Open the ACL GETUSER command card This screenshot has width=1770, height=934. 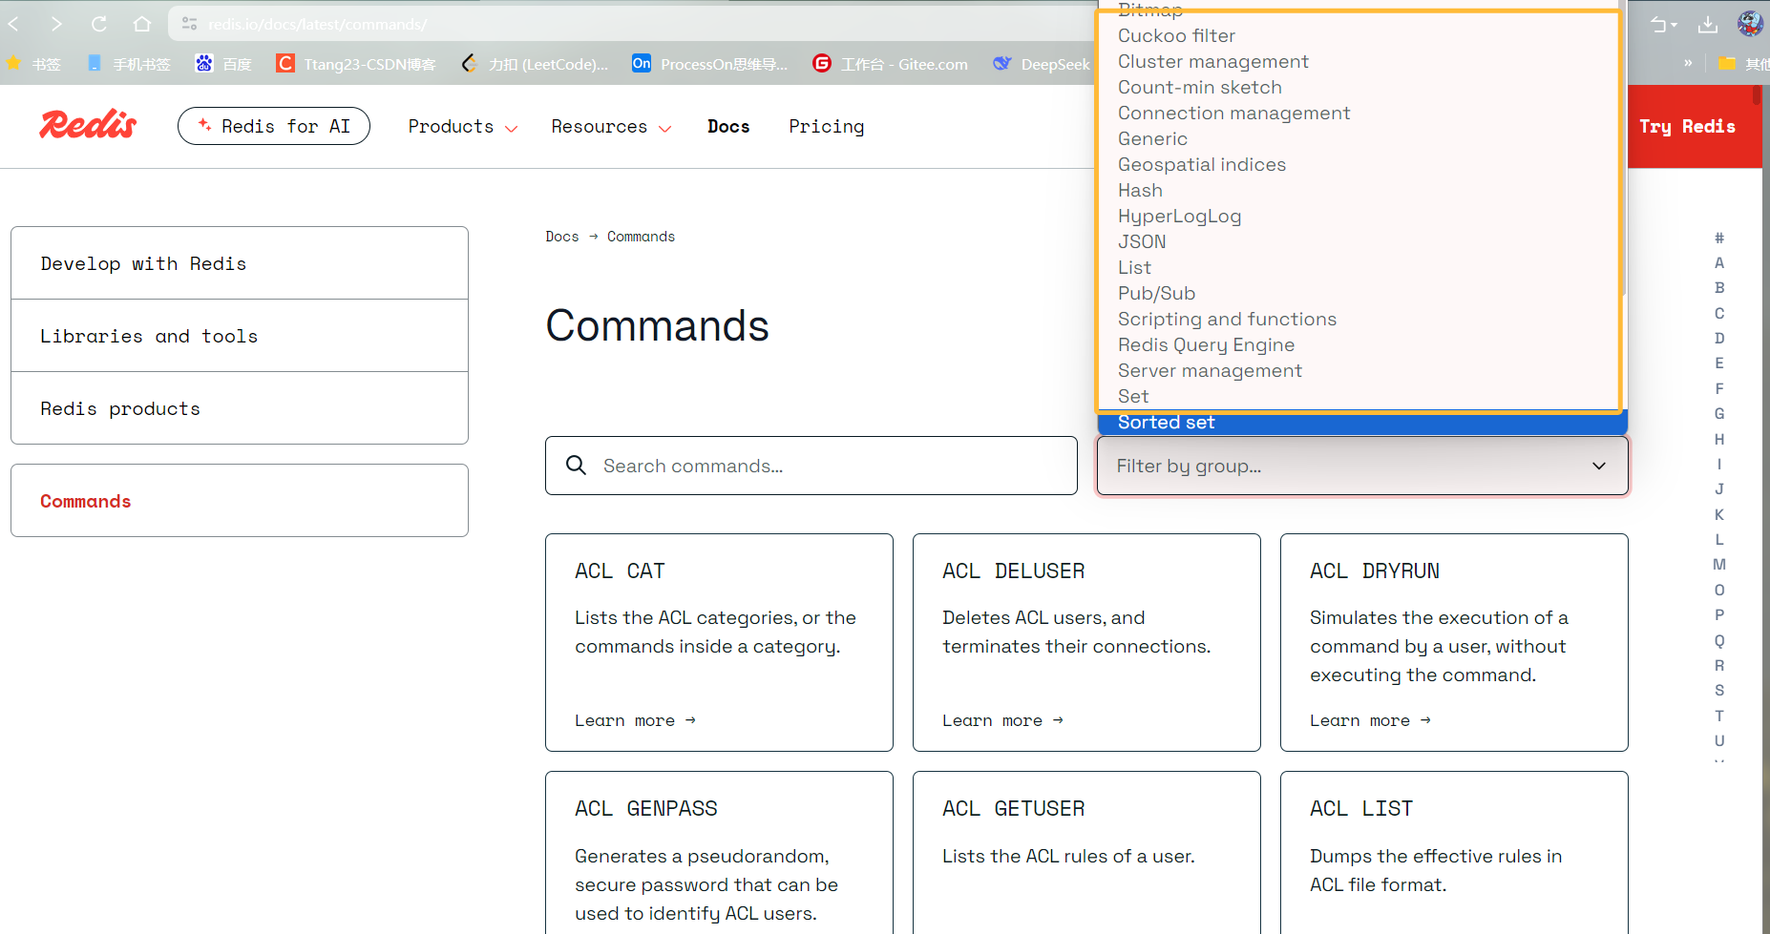[1086, 853]
